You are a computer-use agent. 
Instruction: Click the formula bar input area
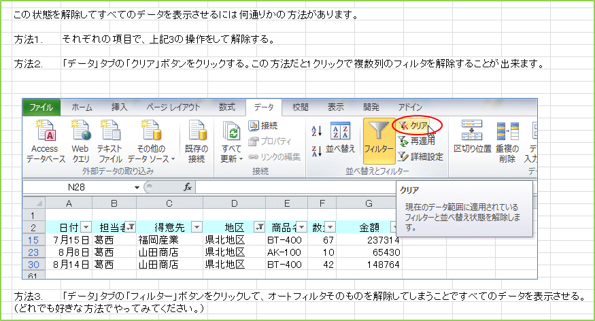(x=295, y=187)
